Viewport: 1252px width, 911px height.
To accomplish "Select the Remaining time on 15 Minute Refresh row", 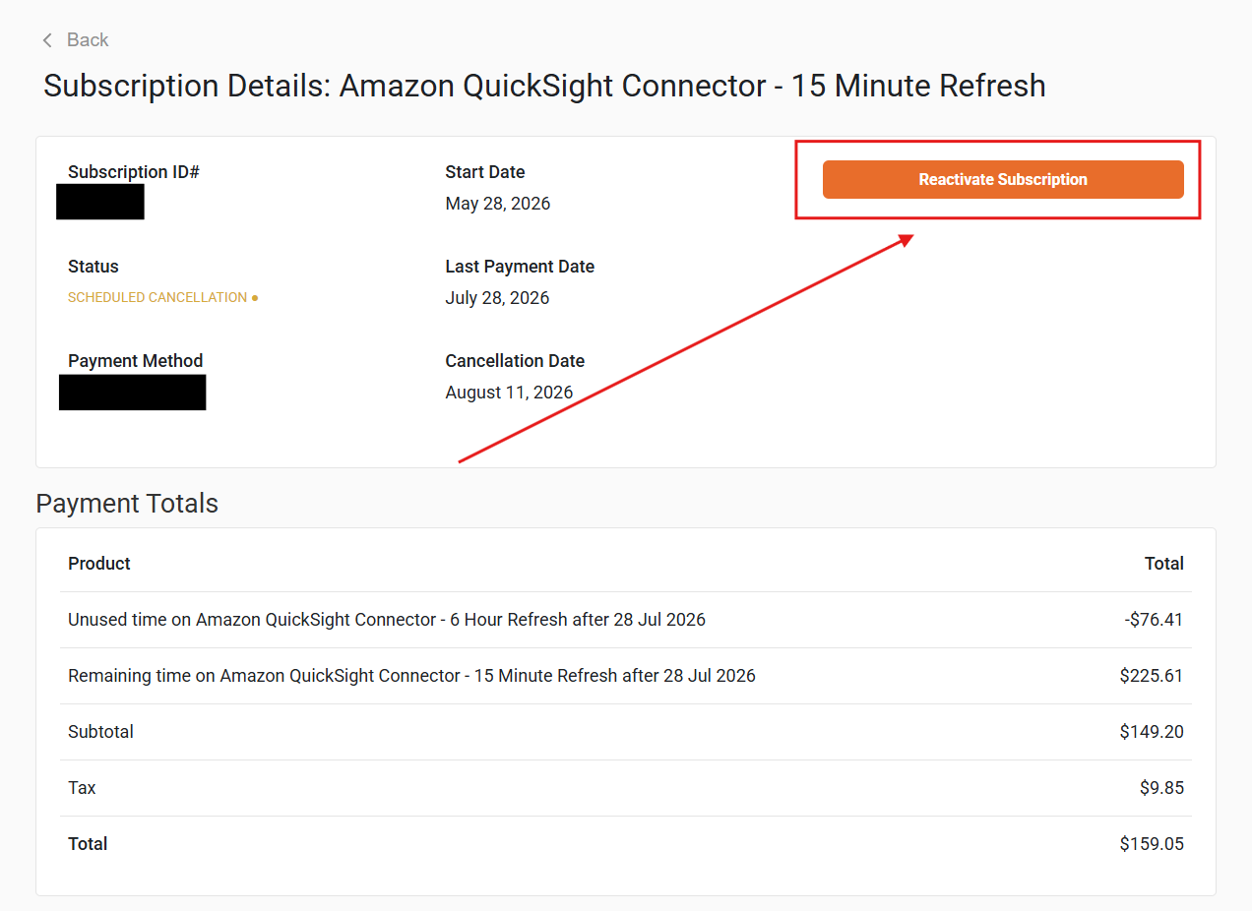I will pos(626,676).
